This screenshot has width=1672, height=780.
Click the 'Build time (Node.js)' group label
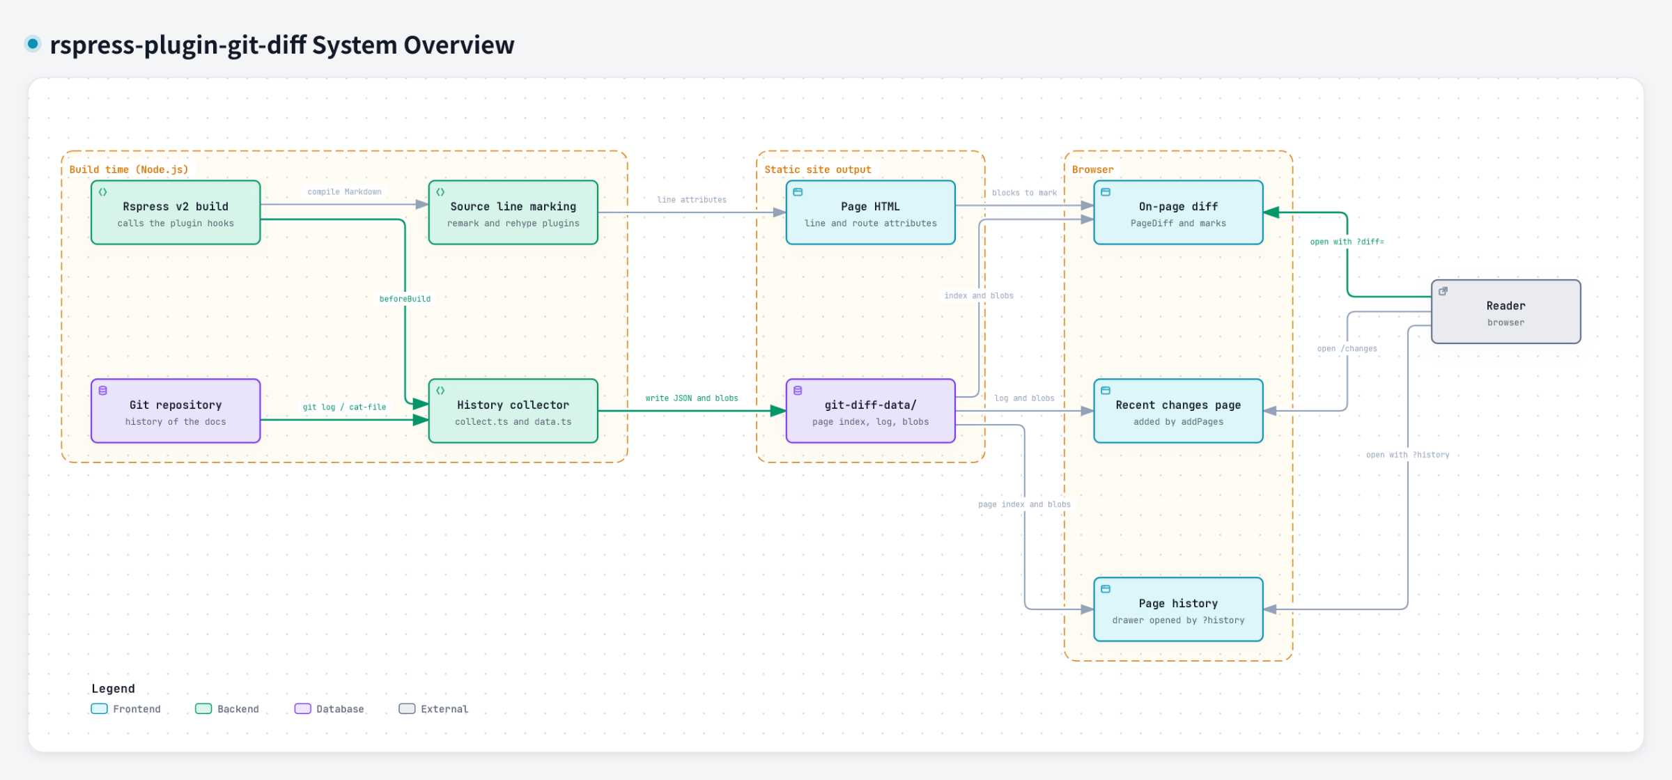coord(129,169)
